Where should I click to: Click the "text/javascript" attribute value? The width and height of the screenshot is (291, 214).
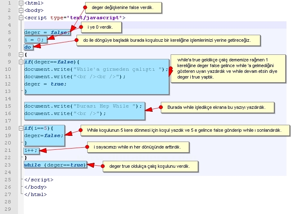pyautogui.click(x=94, y=18)
